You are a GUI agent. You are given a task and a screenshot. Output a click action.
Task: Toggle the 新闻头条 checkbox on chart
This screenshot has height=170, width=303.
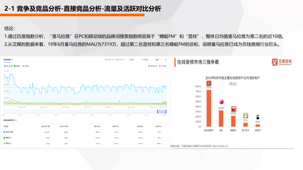[149, 66]
